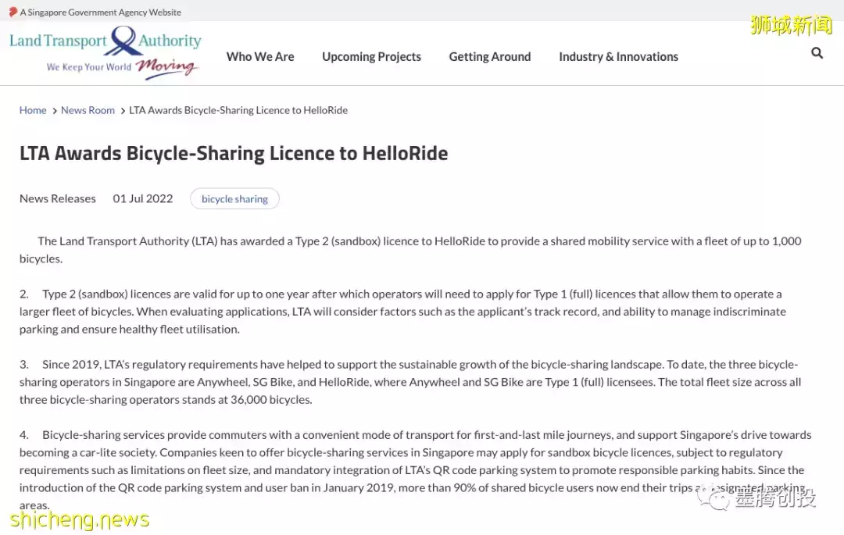Screen dimensions: 844x535
Task: Click the A Singapore Government Agency Website text
Action: pyautogui.click(x=101, y=12)
